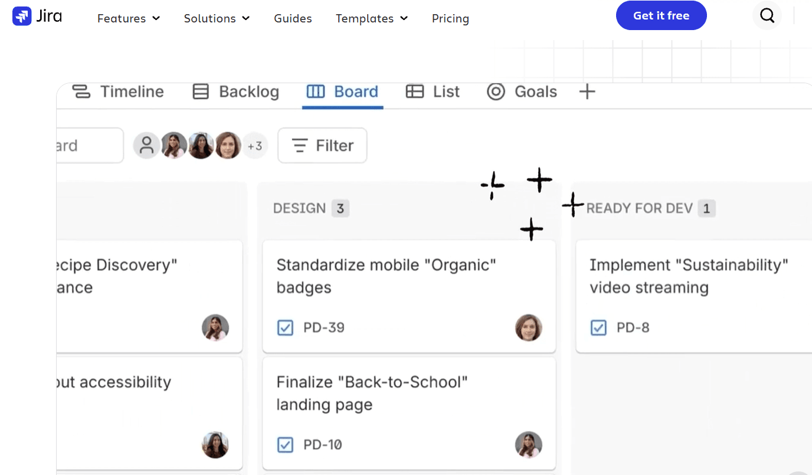The height and width of the screenshot is (475, 812).
Task: Open the search magnifier icon
Action: [x=767, y=16]
